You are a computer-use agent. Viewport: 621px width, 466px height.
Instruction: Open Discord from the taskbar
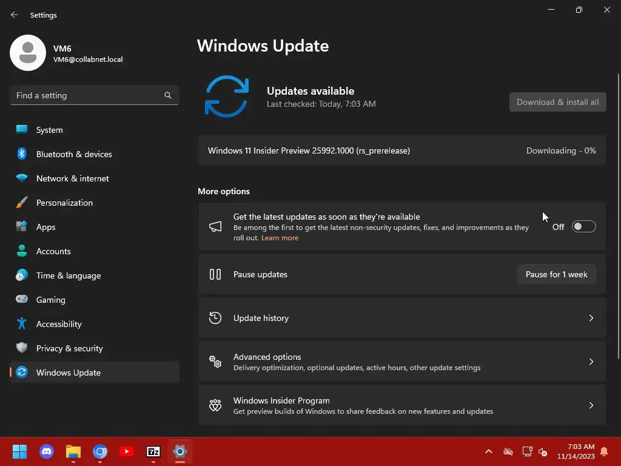(47, 451)
